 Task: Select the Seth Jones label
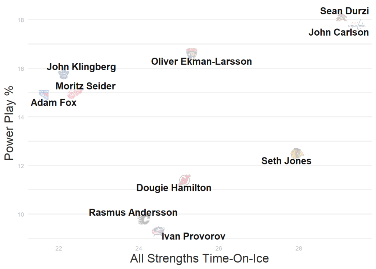tap(286, 161)
